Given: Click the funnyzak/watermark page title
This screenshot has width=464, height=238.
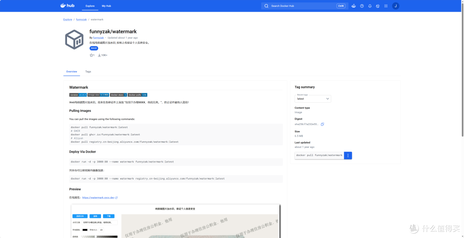Looking at the screenshot, I should (113, 31).
